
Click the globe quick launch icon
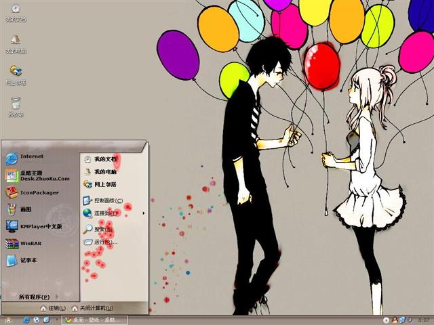tap(36, 320)
